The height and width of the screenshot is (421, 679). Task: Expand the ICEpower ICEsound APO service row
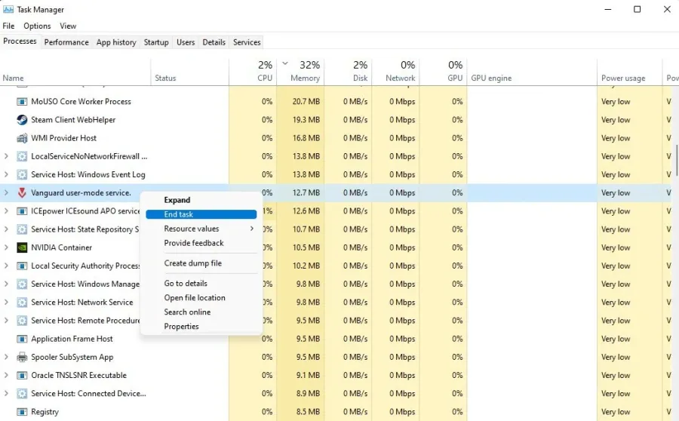coord(6,210)
